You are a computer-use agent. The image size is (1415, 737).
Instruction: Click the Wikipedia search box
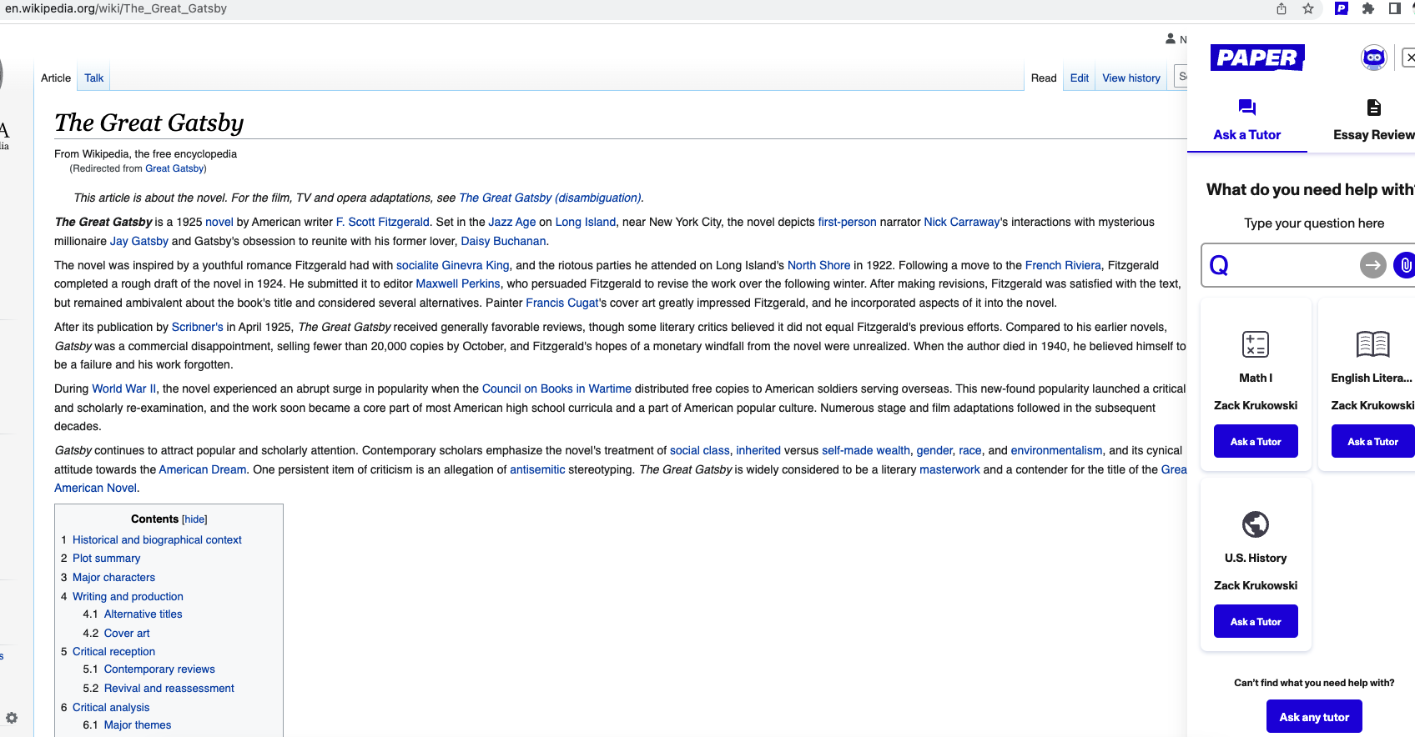click(x=1181, y=76)
